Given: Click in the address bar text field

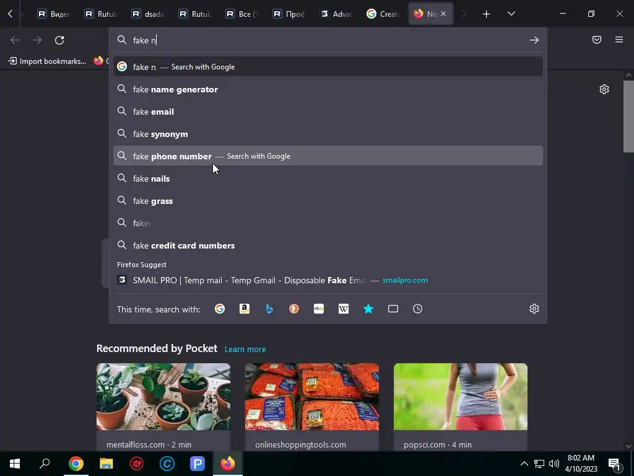Looking at the screenshot, I should coord(328,40).
